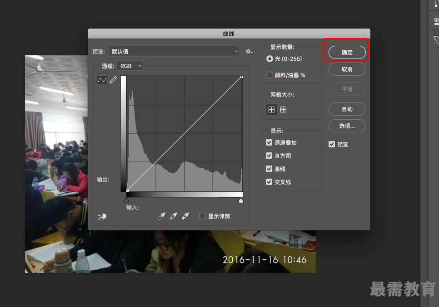Click the black input slider triangle
This screenshot has width=439, height=307.
pos(126,200)
